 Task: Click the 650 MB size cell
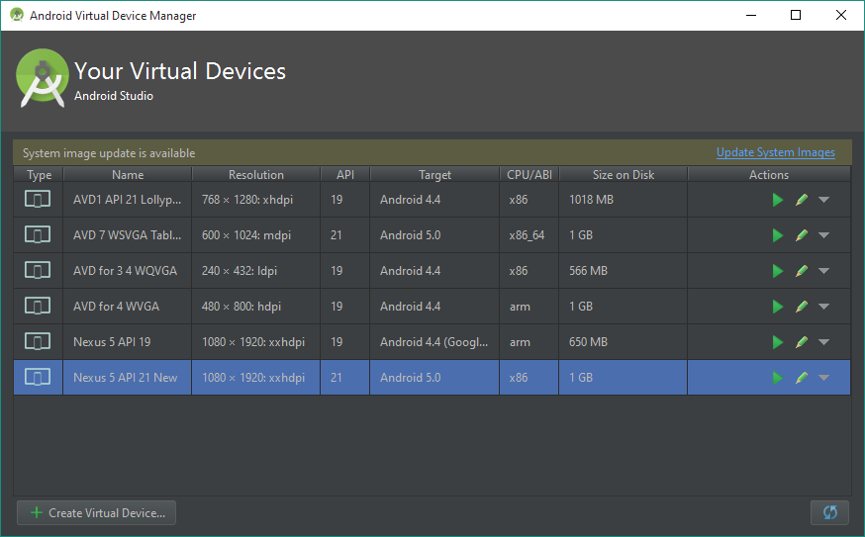(x=624, y=342)
